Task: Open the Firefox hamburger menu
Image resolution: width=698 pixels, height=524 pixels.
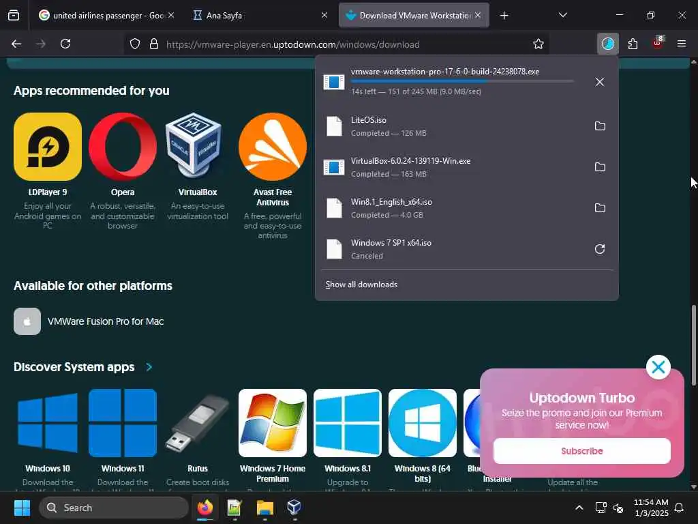Action: [x=681, y=44]
